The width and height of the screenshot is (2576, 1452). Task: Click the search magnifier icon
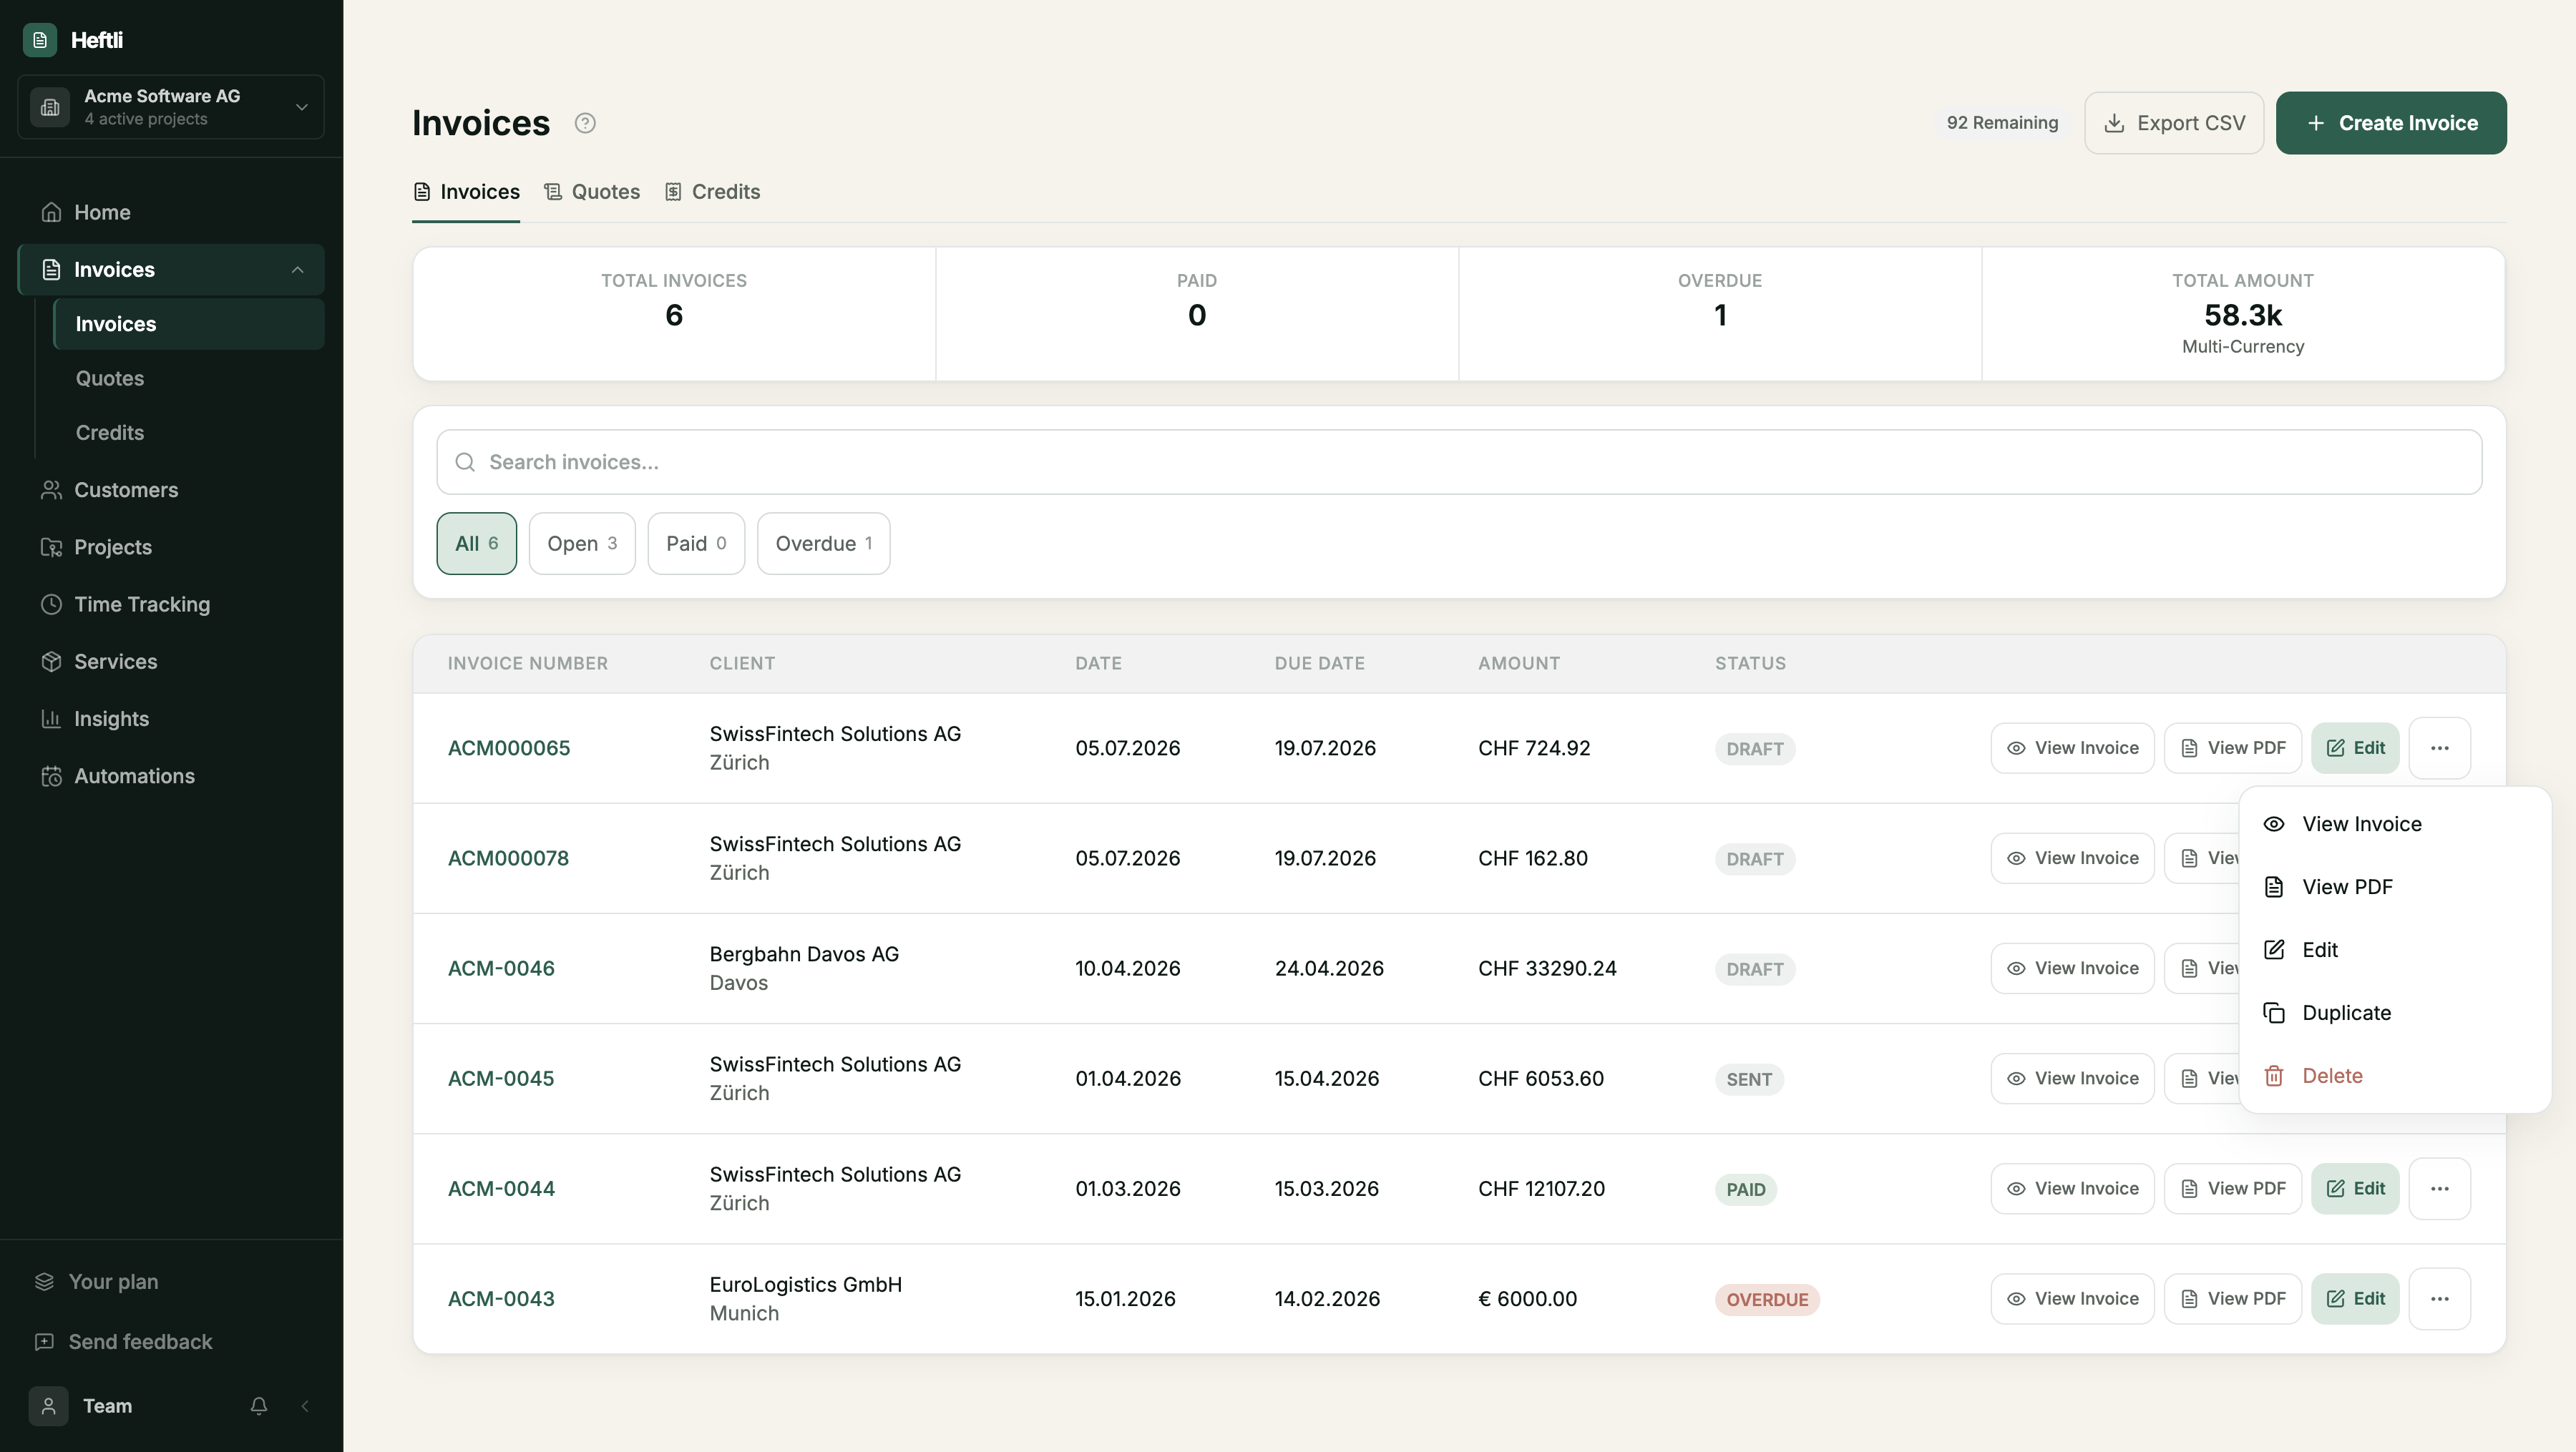(x=465, y=461)
